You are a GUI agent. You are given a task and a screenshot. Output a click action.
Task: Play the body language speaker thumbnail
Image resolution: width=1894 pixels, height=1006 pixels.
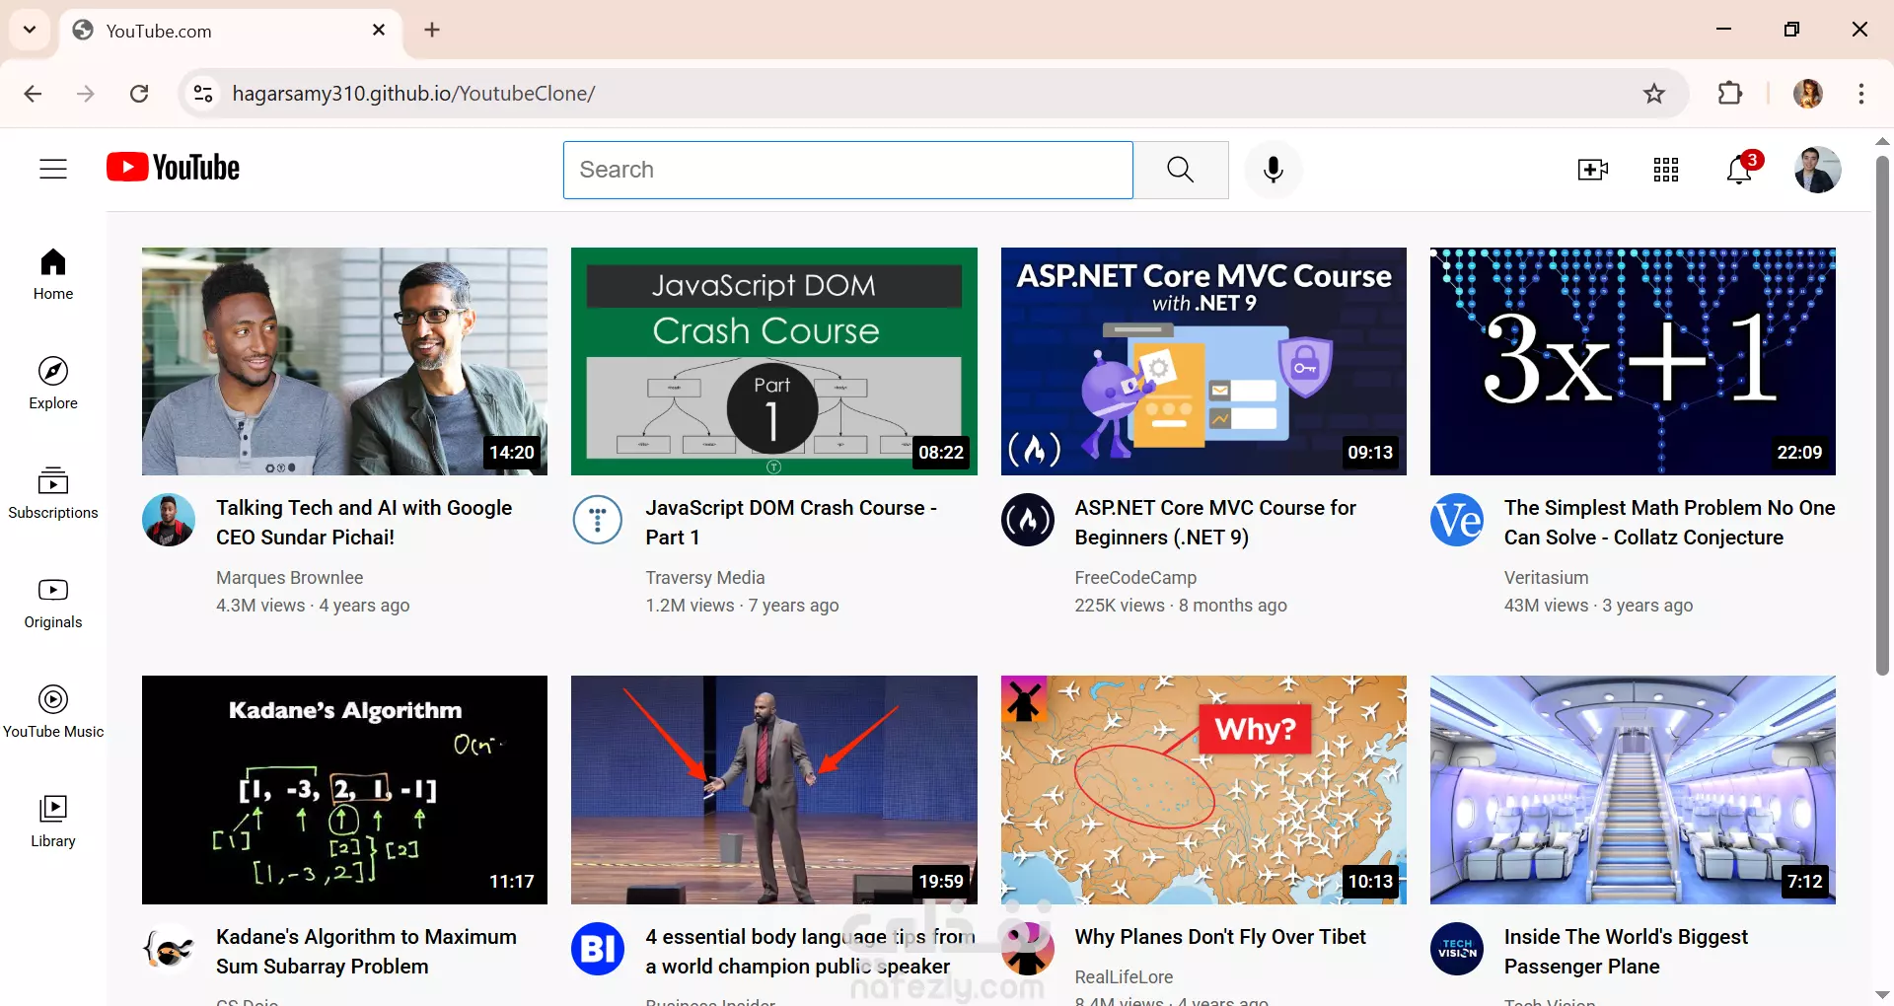click(774, 790)
